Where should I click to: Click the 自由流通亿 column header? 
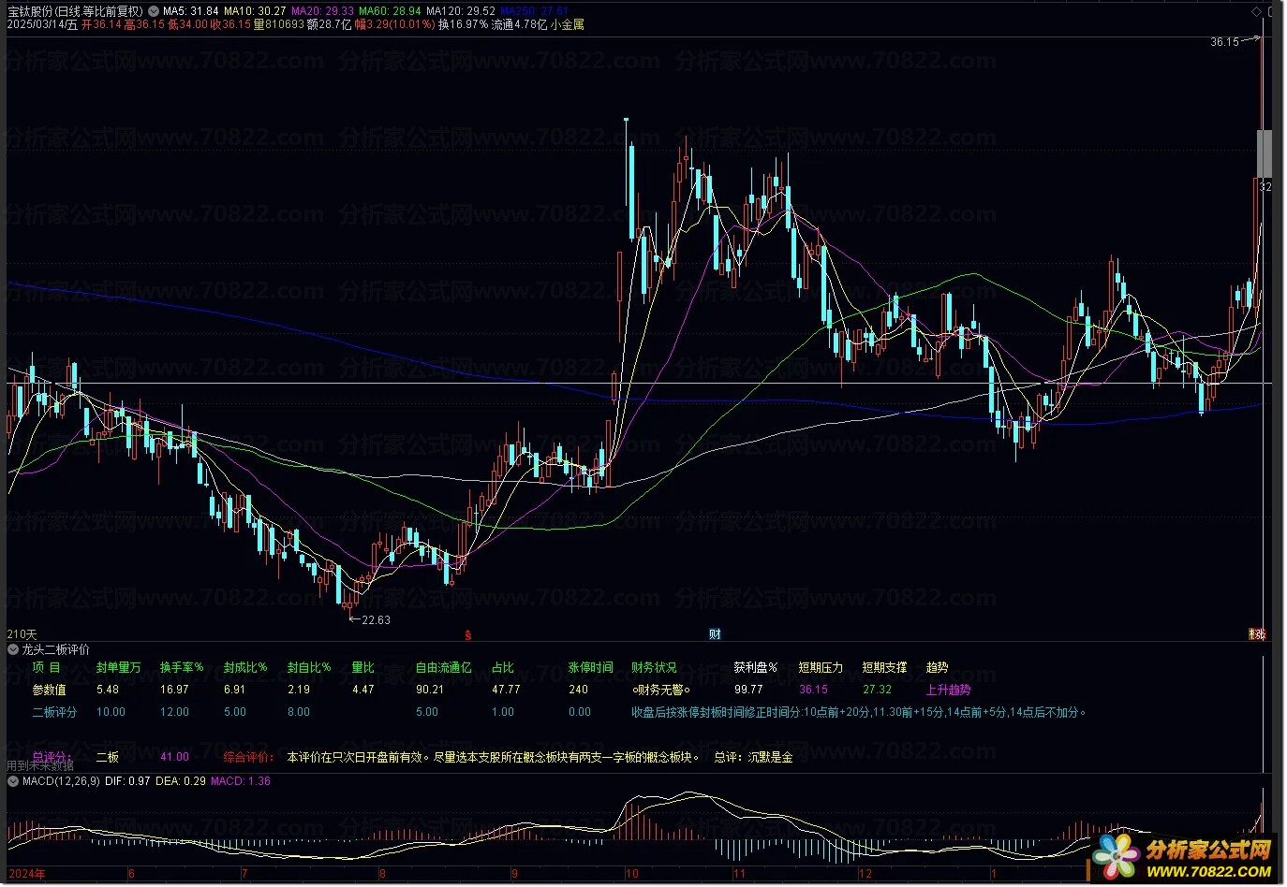(x=444, y=668)
